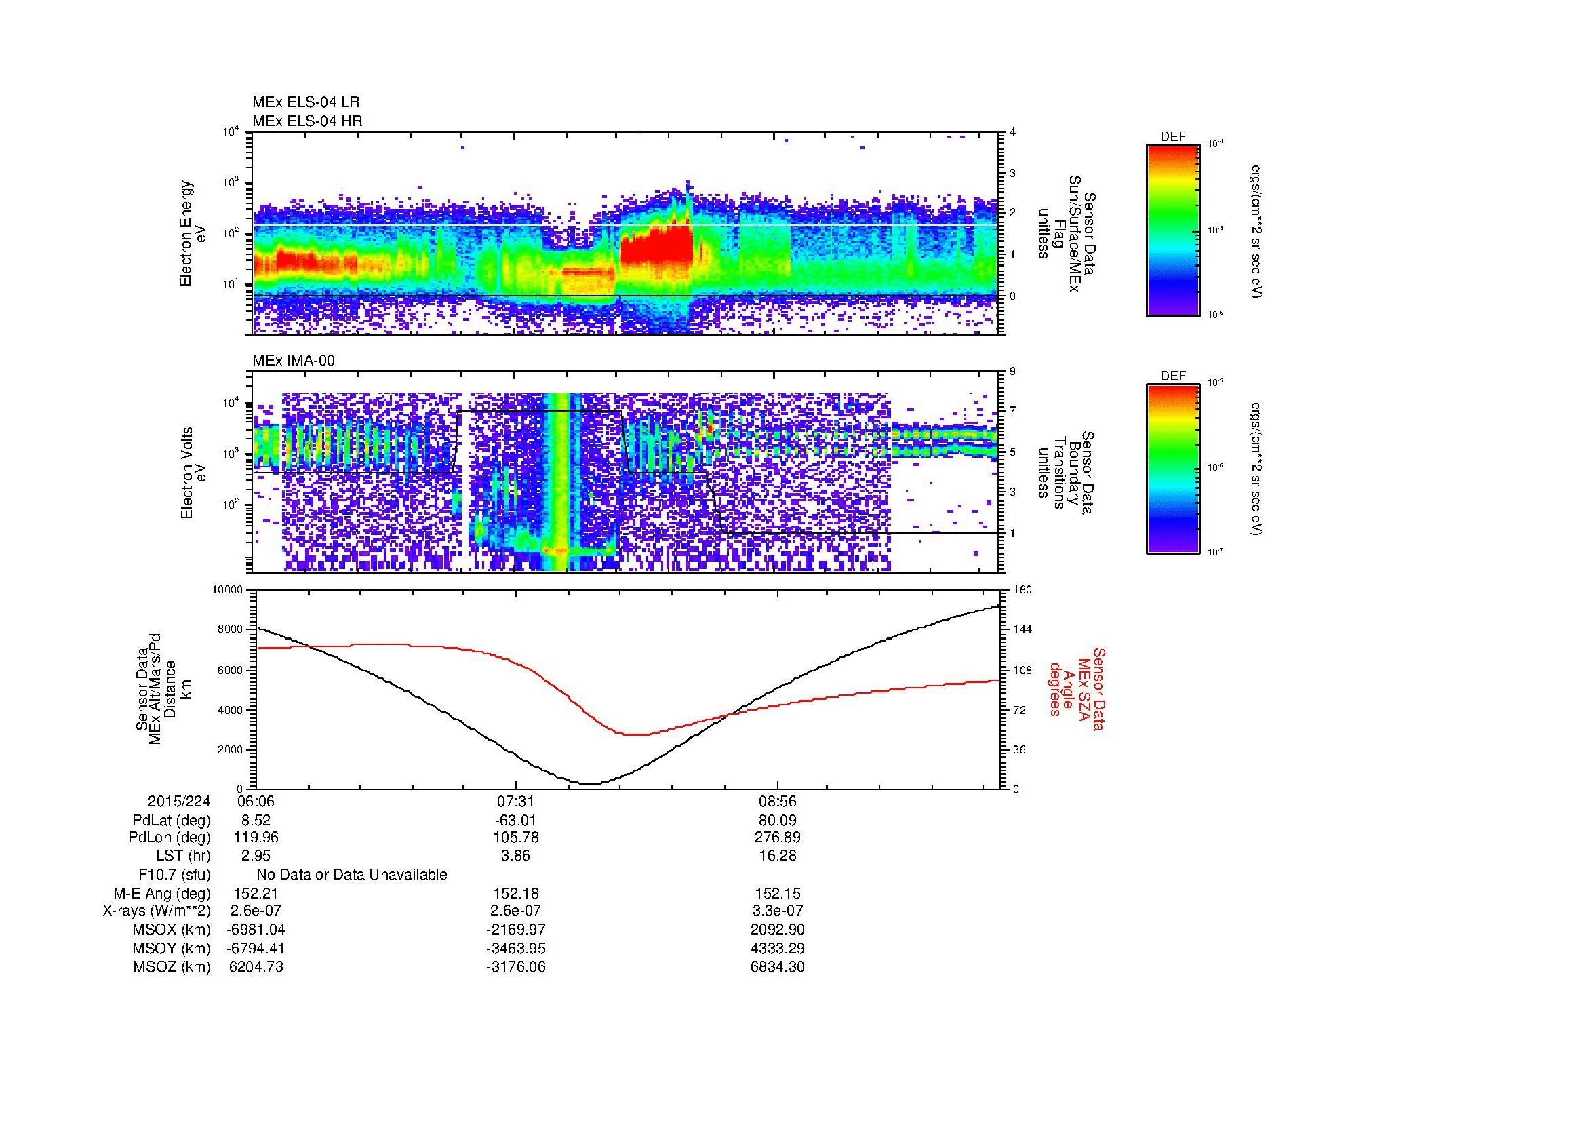Image resolution: width=1586 pixels, height=1121 pixels.
Task: Click the M-E Ang value '152.18'
Action: point(515,894)
